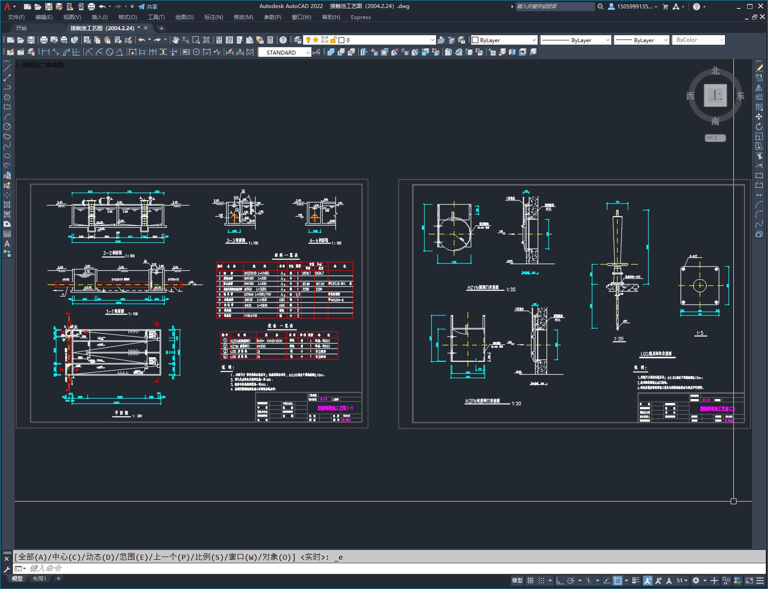The image size is (768, 589).
Task: Click the Mirror tool in modify toolbar
Action: tap(759, 87)
